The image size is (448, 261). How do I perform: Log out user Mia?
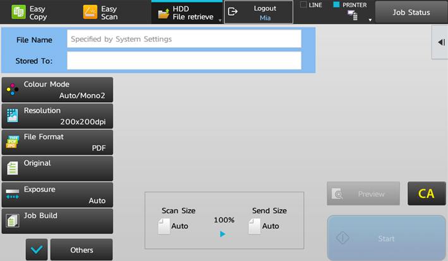tap(259, 13)
